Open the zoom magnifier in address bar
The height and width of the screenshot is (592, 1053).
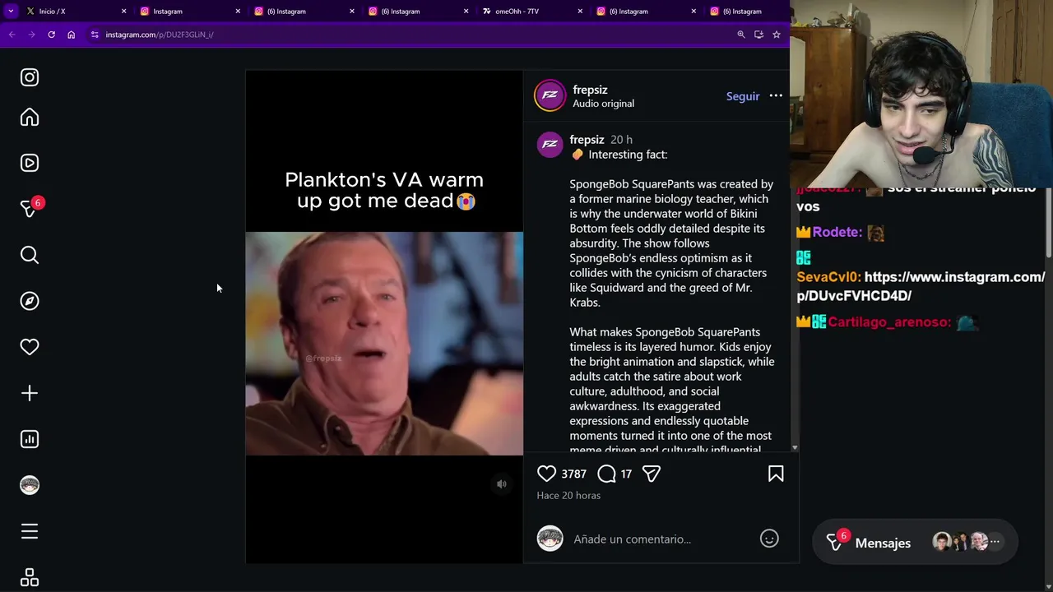coord(740,35)
